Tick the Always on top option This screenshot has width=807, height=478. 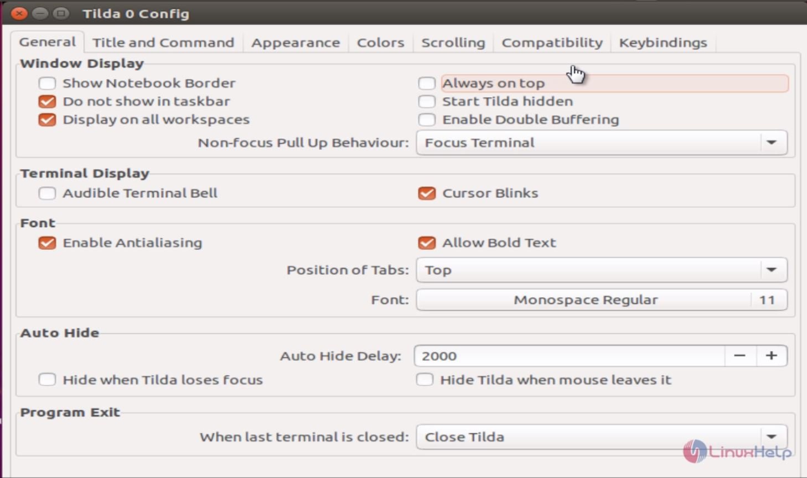[x=427, y=83]
